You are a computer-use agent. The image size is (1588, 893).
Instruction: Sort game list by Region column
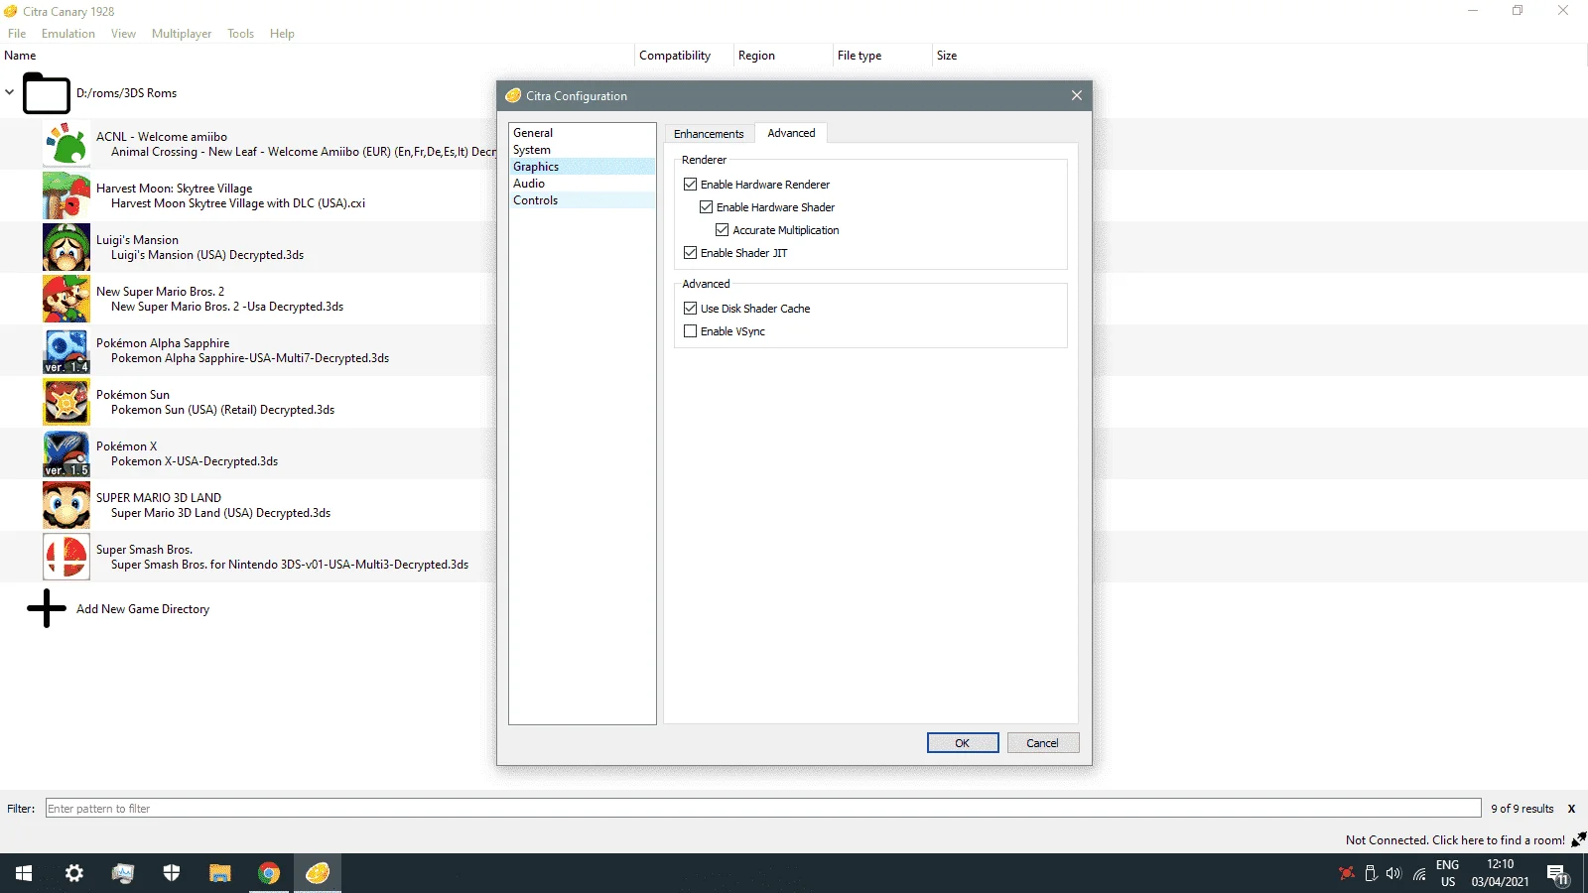coord(783,56)
